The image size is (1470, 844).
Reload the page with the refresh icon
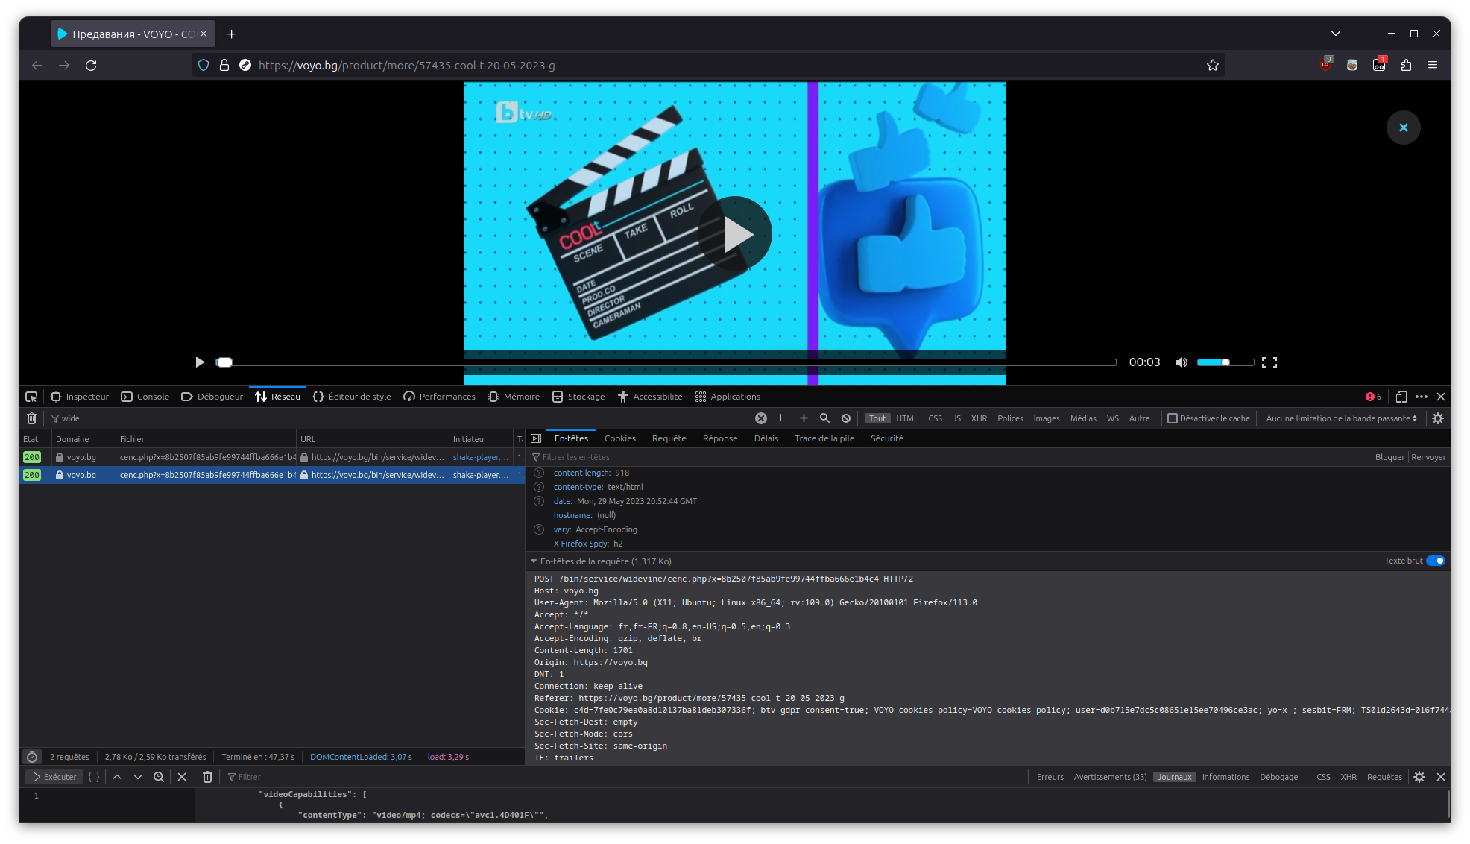pyautogui.click(x=91, y=66)
